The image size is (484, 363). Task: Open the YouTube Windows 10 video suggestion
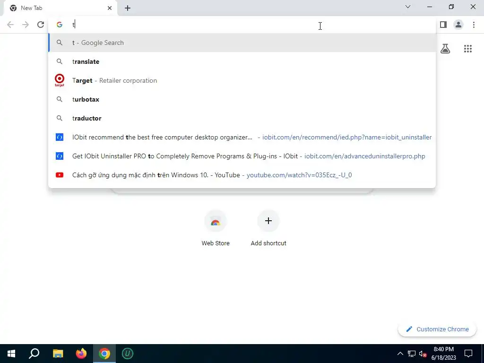[x=242, y=175]
